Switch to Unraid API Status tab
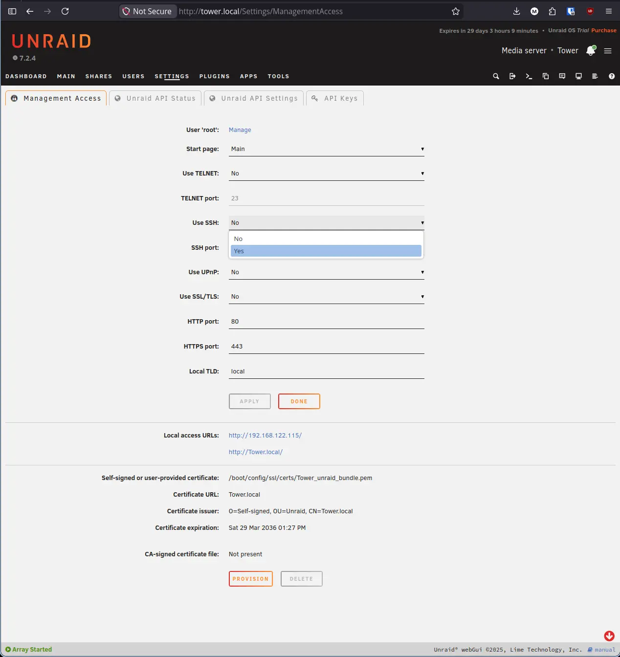The image size is (620, 657). [155, 98]
